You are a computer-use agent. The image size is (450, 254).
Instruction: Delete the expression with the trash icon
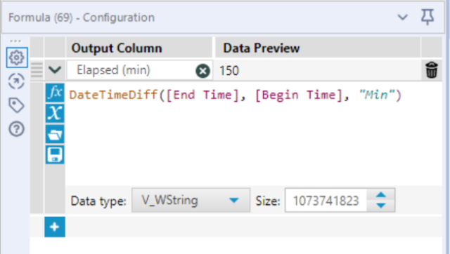point(431,70)
